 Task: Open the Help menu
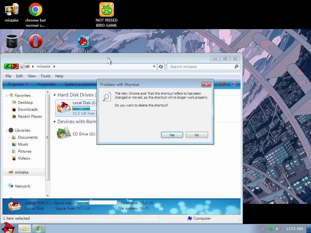tap(59, 76)
